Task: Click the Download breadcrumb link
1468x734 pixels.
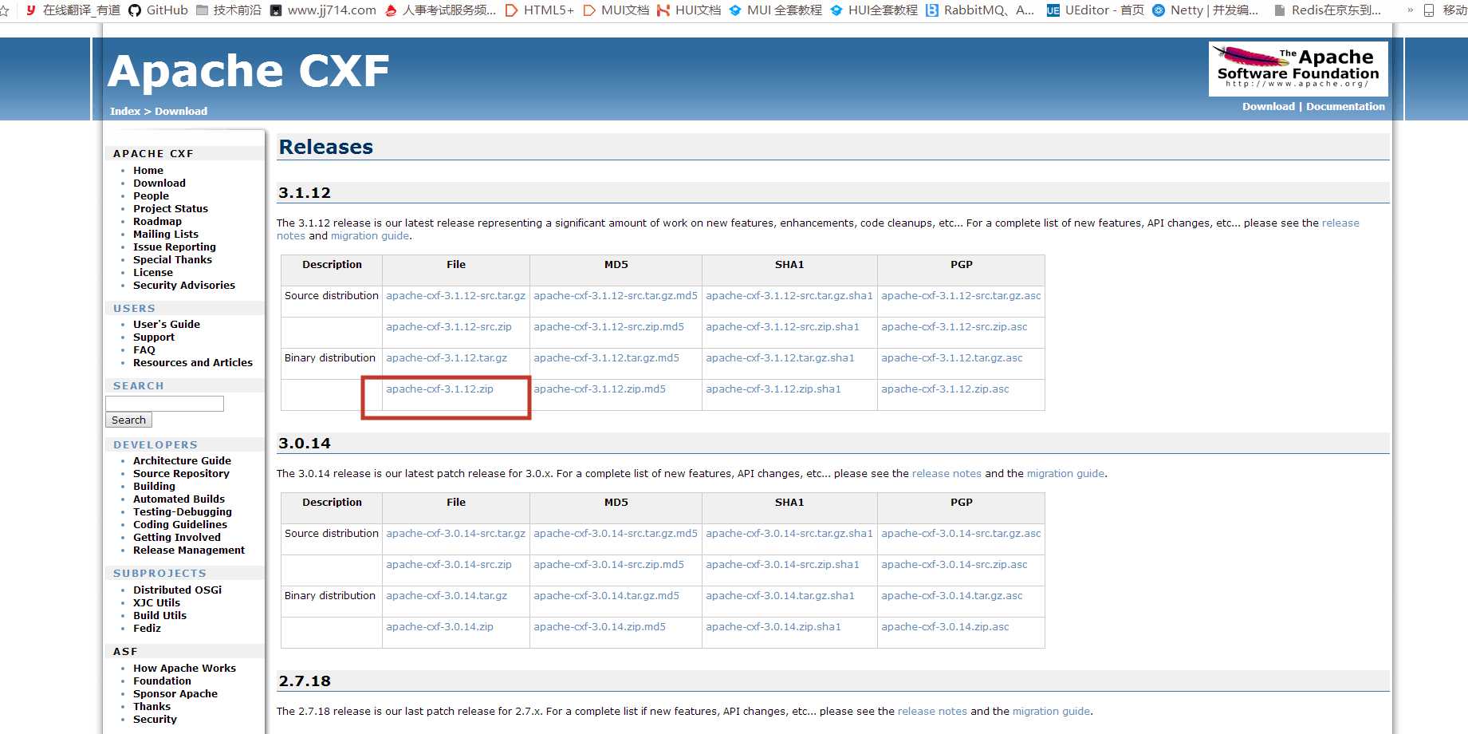Action: coord(181,111)
